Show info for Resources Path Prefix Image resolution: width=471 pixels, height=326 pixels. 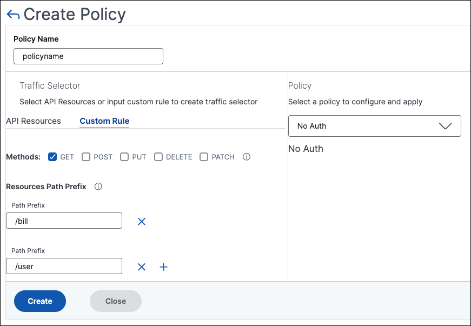tap(98, 187)
